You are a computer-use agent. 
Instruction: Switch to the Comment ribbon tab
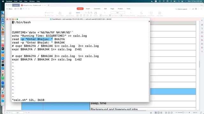[97, 9]
